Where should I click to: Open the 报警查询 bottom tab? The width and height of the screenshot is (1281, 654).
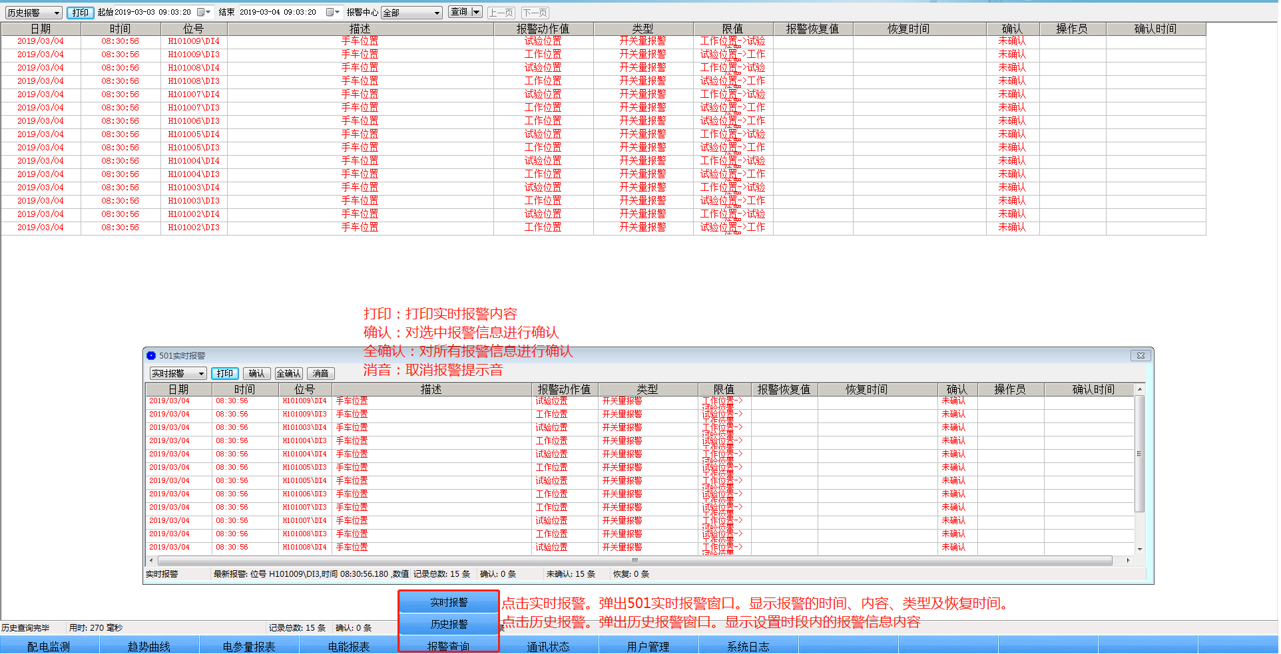pos(449,646)
